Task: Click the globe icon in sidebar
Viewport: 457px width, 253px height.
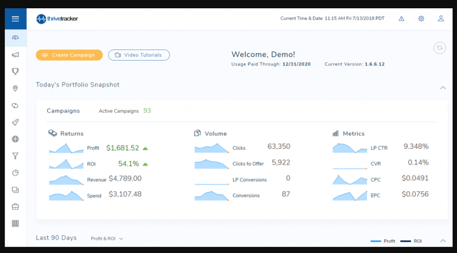Action: click(16, 139)
